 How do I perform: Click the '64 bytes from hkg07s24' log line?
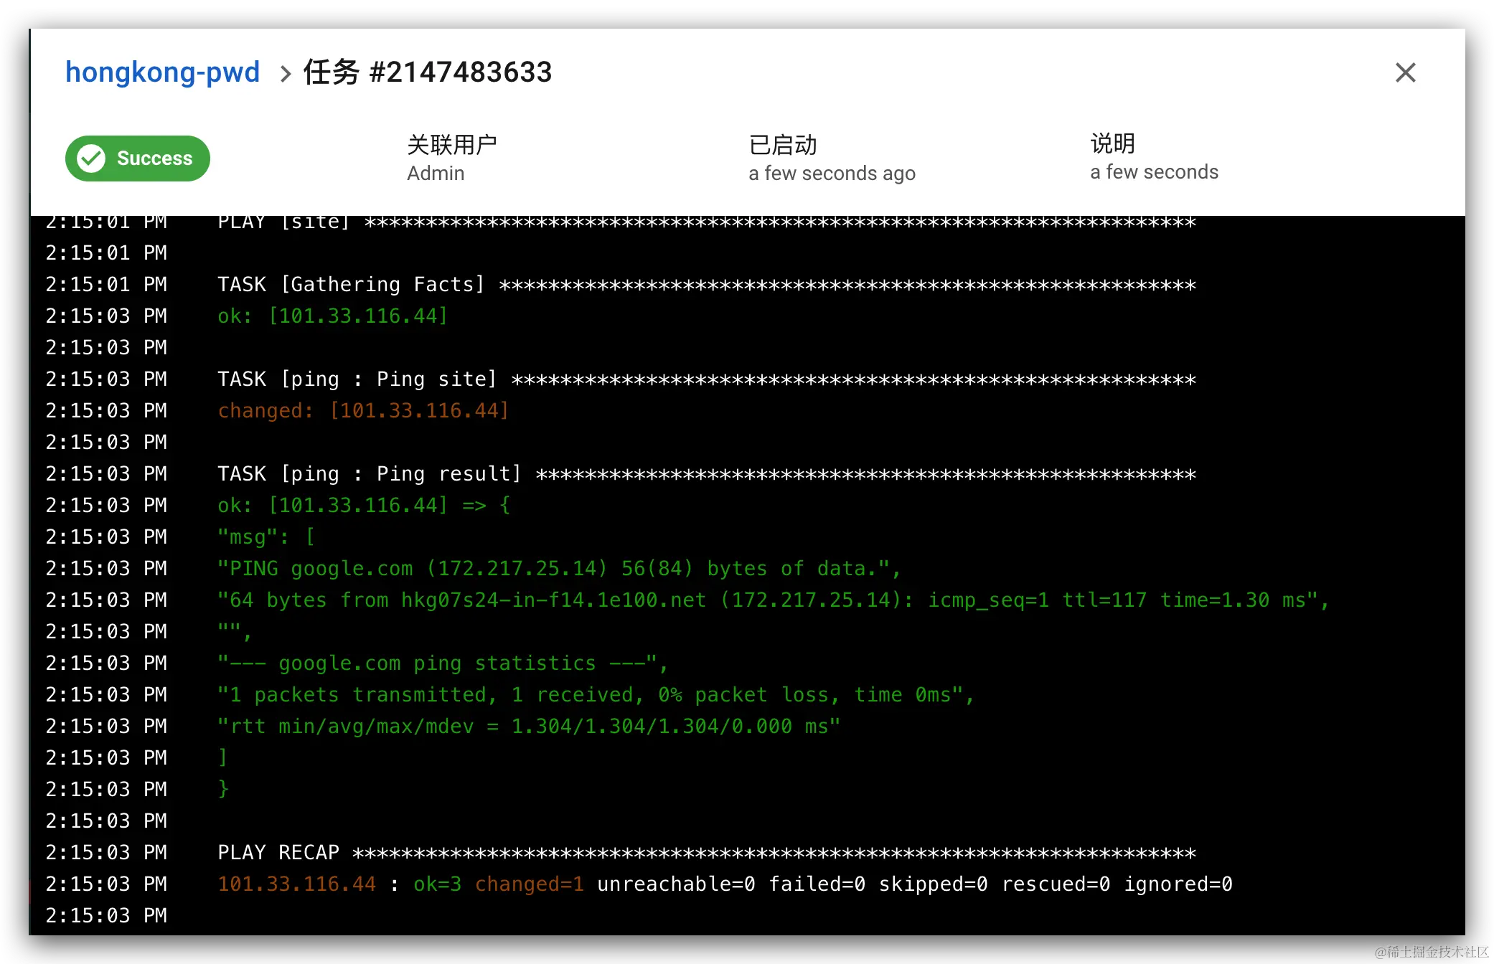tap(773, 600)
